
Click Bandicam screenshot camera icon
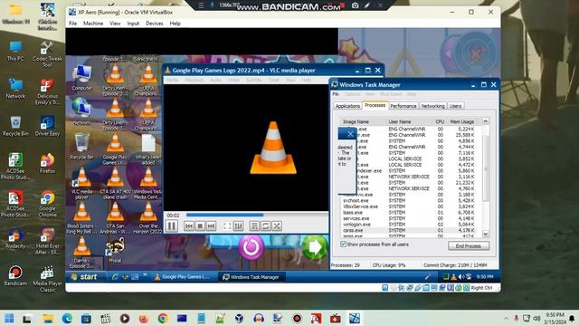coord(355,5)
